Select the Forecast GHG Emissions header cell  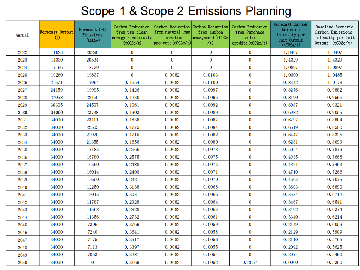click(93, 34)
